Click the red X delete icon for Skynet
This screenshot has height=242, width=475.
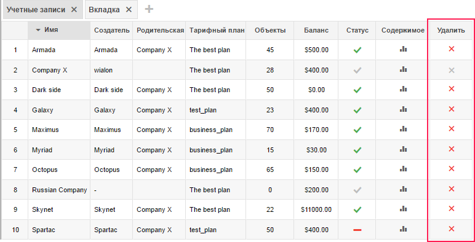(452, 208)
